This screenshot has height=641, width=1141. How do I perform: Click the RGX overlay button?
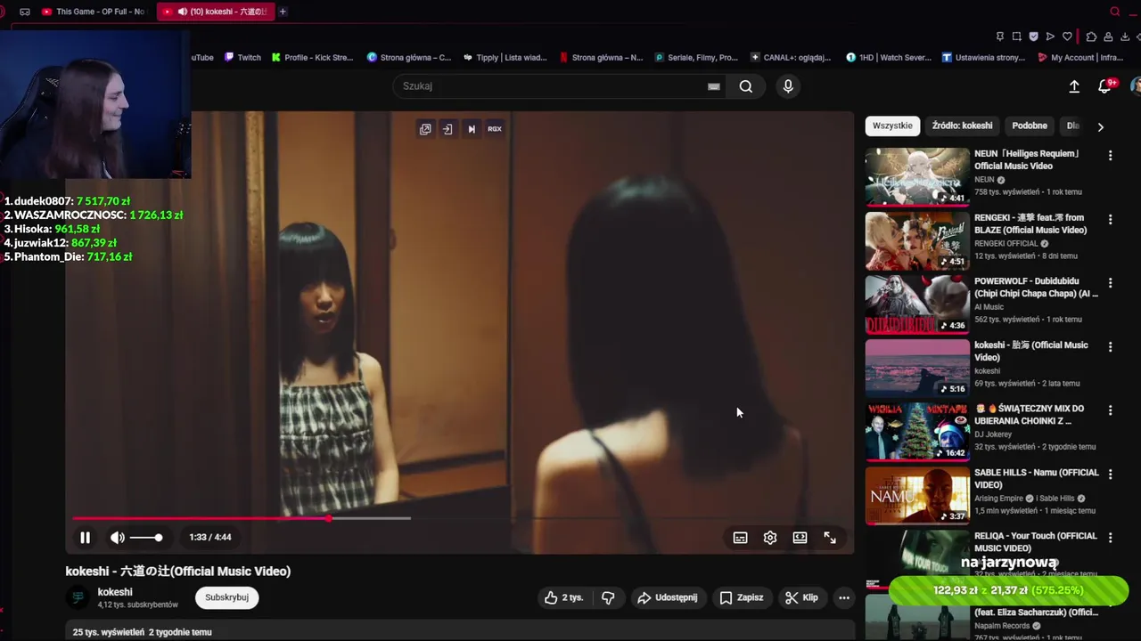tap(495, 129)
